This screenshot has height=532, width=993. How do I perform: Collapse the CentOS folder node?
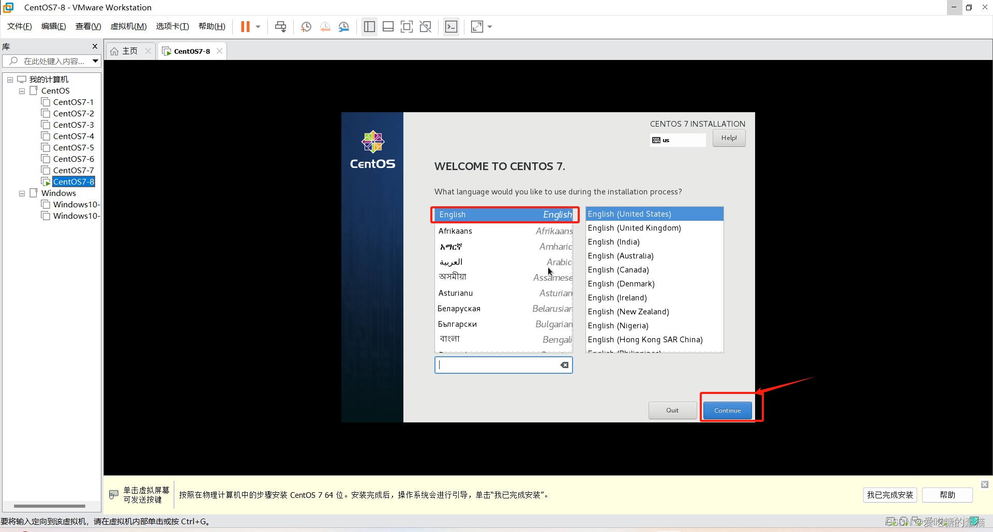tap(22, 91)
